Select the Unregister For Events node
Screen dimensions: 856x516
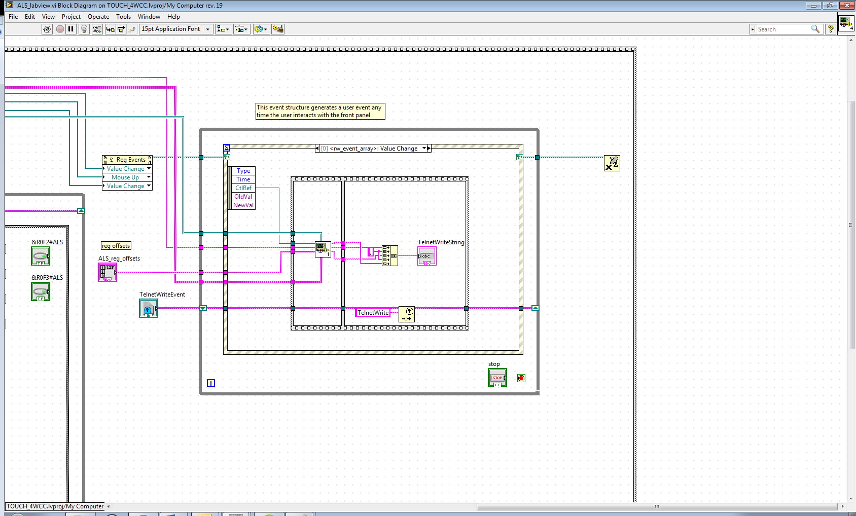click(612, 163)
